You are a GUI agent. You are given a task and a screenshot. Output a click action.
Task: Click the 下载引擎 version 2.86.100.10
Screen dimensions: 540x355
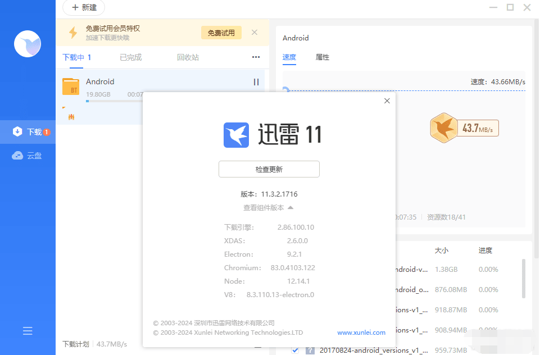(296, 227)
